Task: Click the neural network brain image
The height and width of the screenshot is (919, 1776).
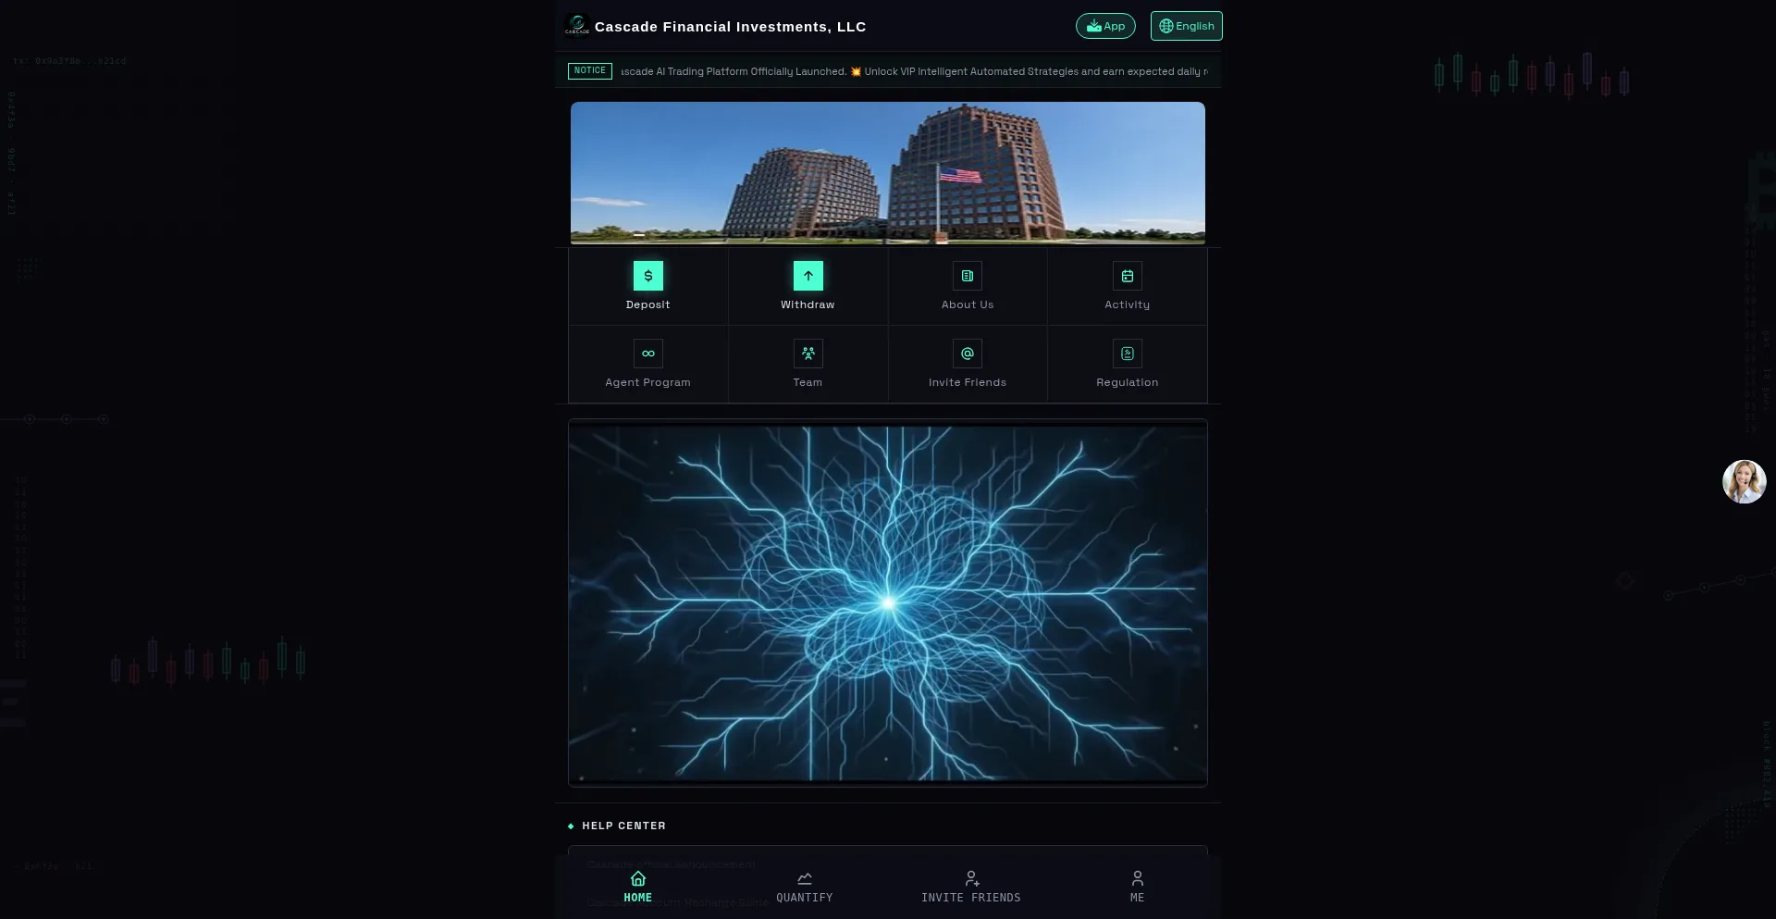Action: (888, 602)
